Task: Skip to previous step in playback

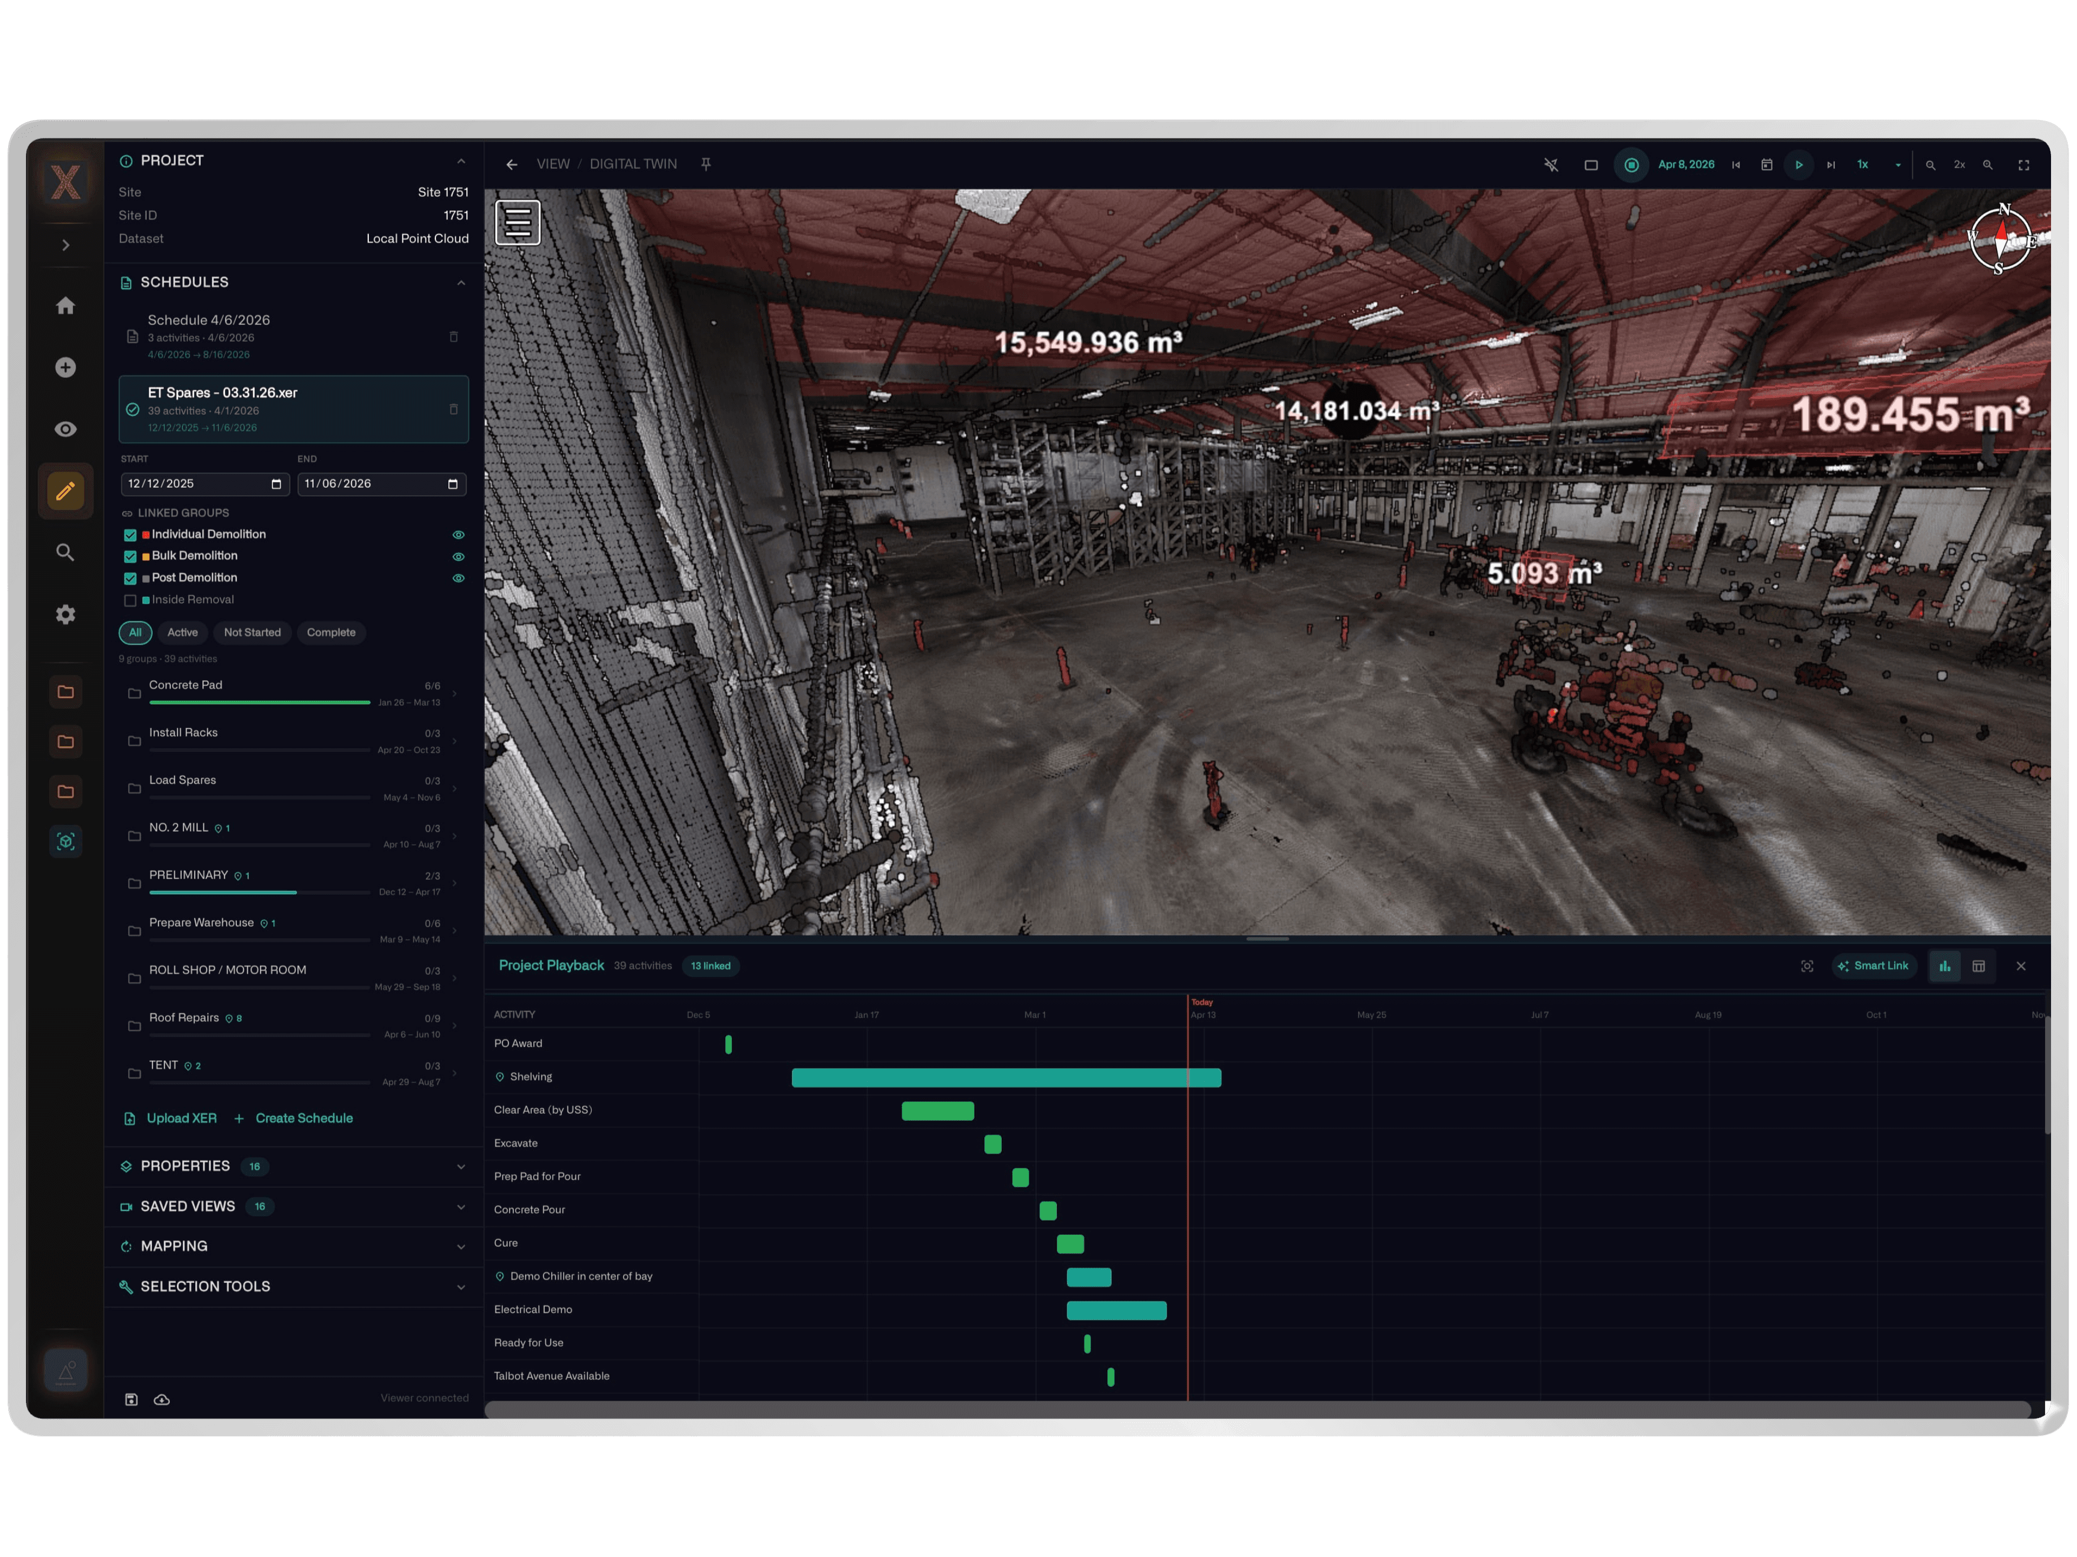Action: pos(1736,165)
